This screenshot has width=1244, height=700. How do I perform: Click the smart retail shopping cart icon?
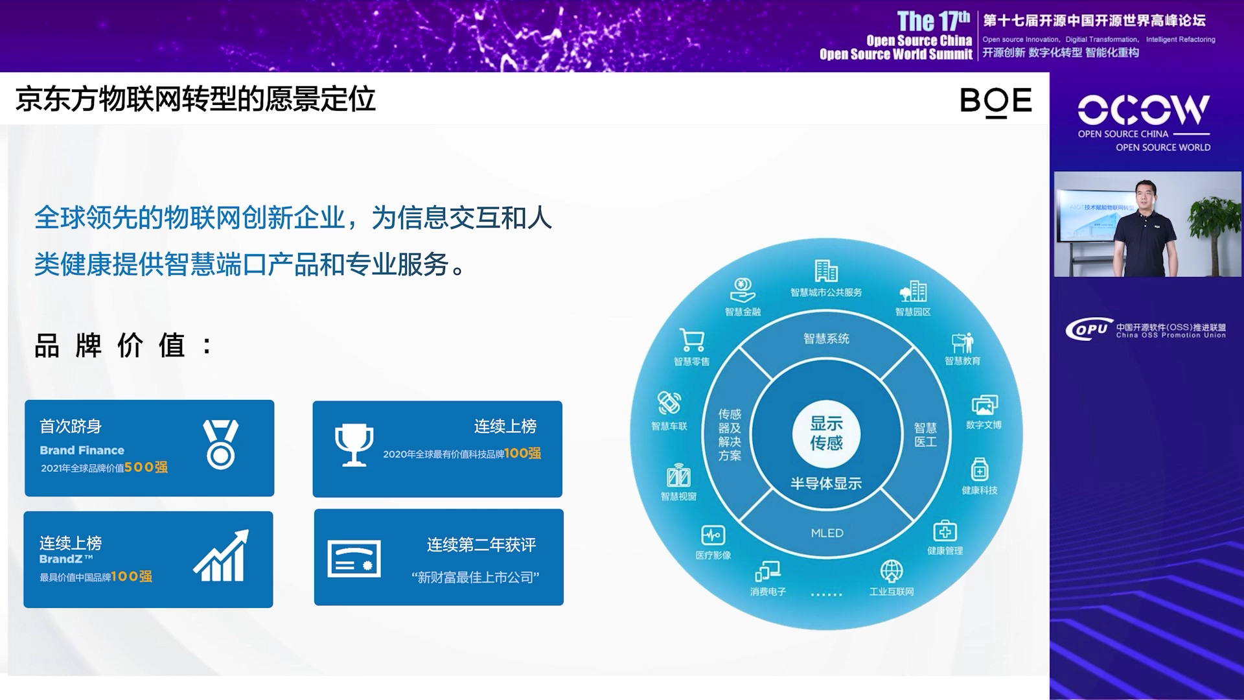(691, 340)
